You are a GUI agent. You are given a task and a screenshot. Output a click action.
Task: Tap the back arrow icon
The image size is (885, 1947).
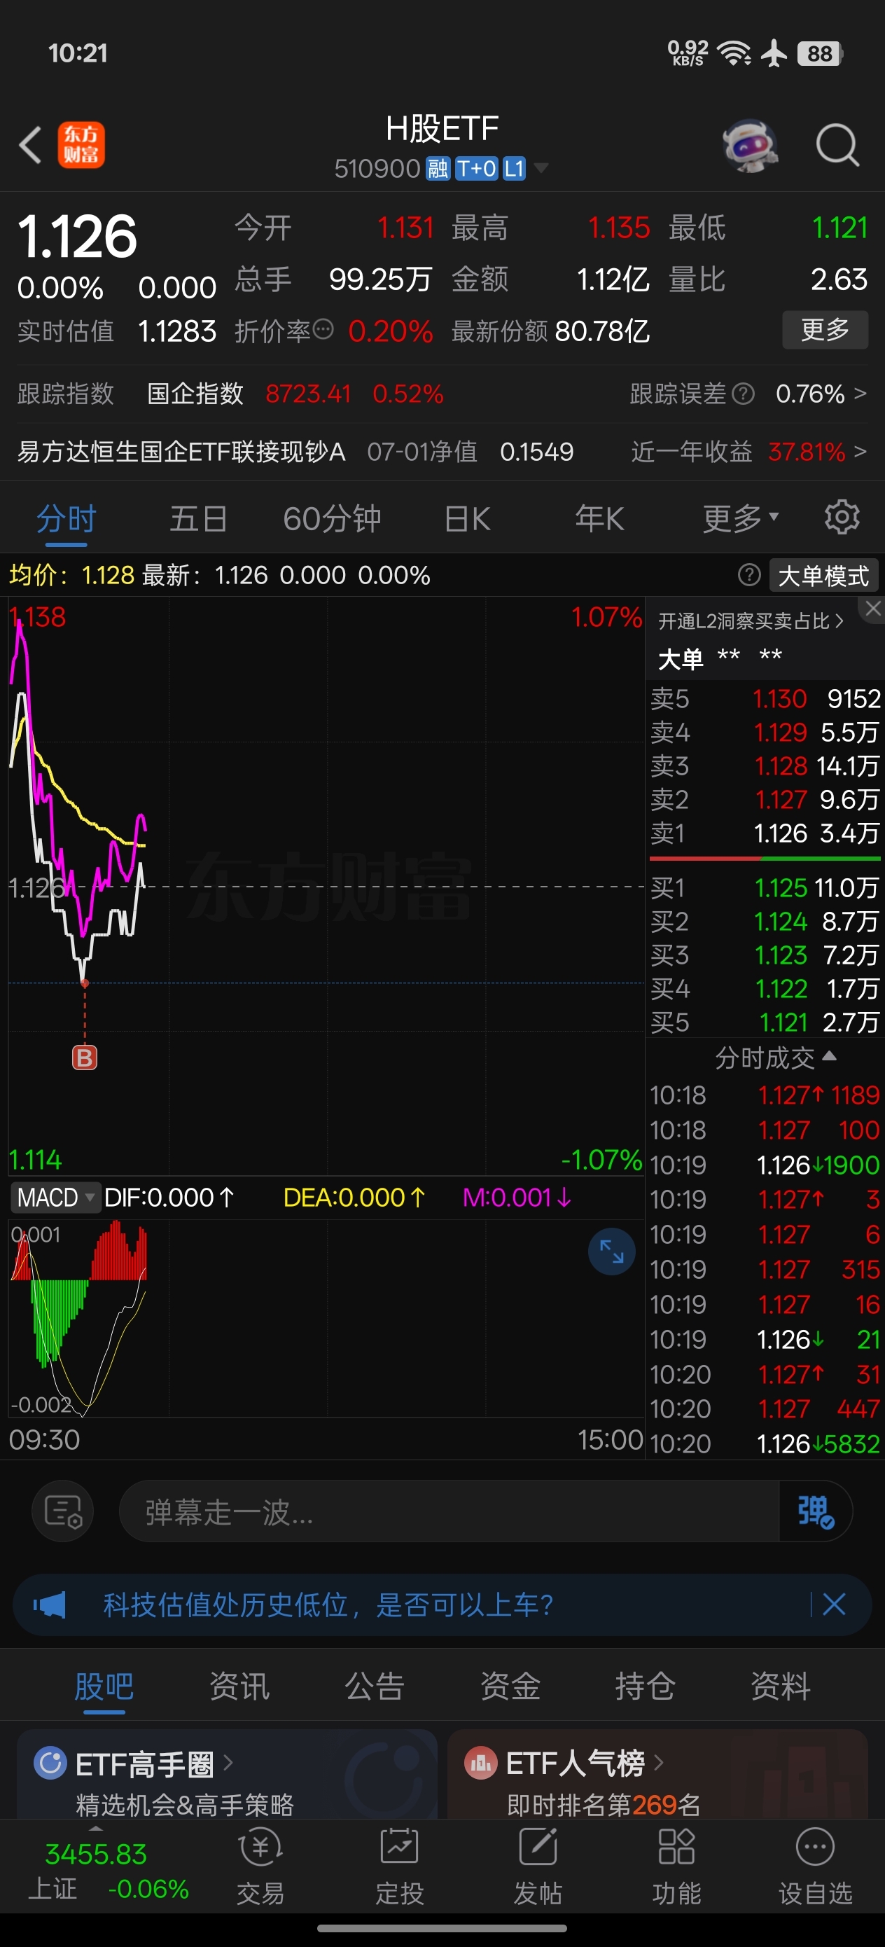30,144
